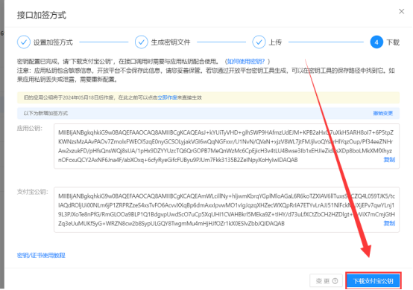The width and height of the screenshot is (413, 290).
Task: Select the 生成密钥文件 step label
Action: click(x=171, y=42)
